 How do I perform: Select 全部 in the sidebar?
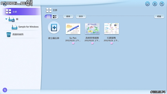click(x=21, y=11)
